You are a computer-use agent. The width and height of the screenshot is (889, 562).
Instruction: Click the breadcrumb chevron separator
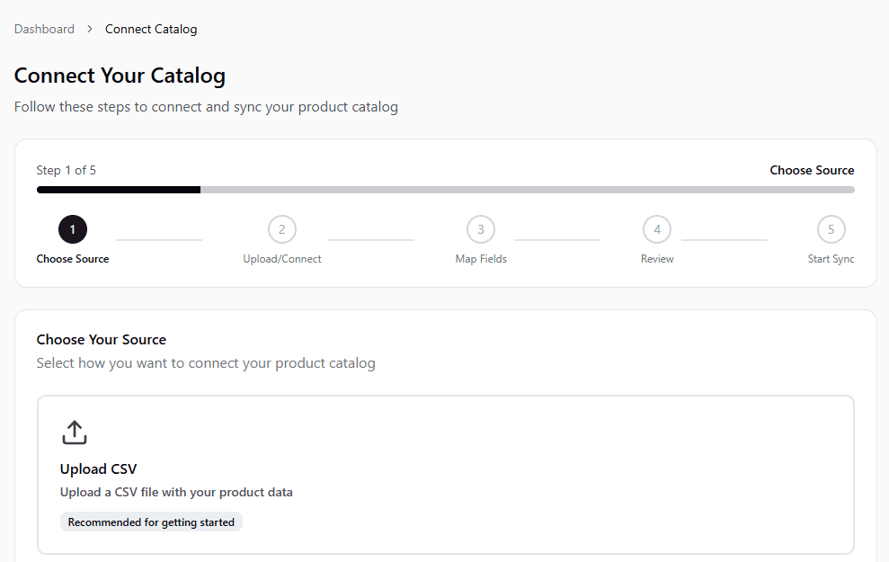coord(90,29)
